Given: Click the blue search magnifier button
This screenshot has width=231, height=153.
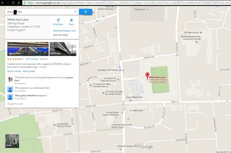Looking at the screenshot, I should (86, 12).
